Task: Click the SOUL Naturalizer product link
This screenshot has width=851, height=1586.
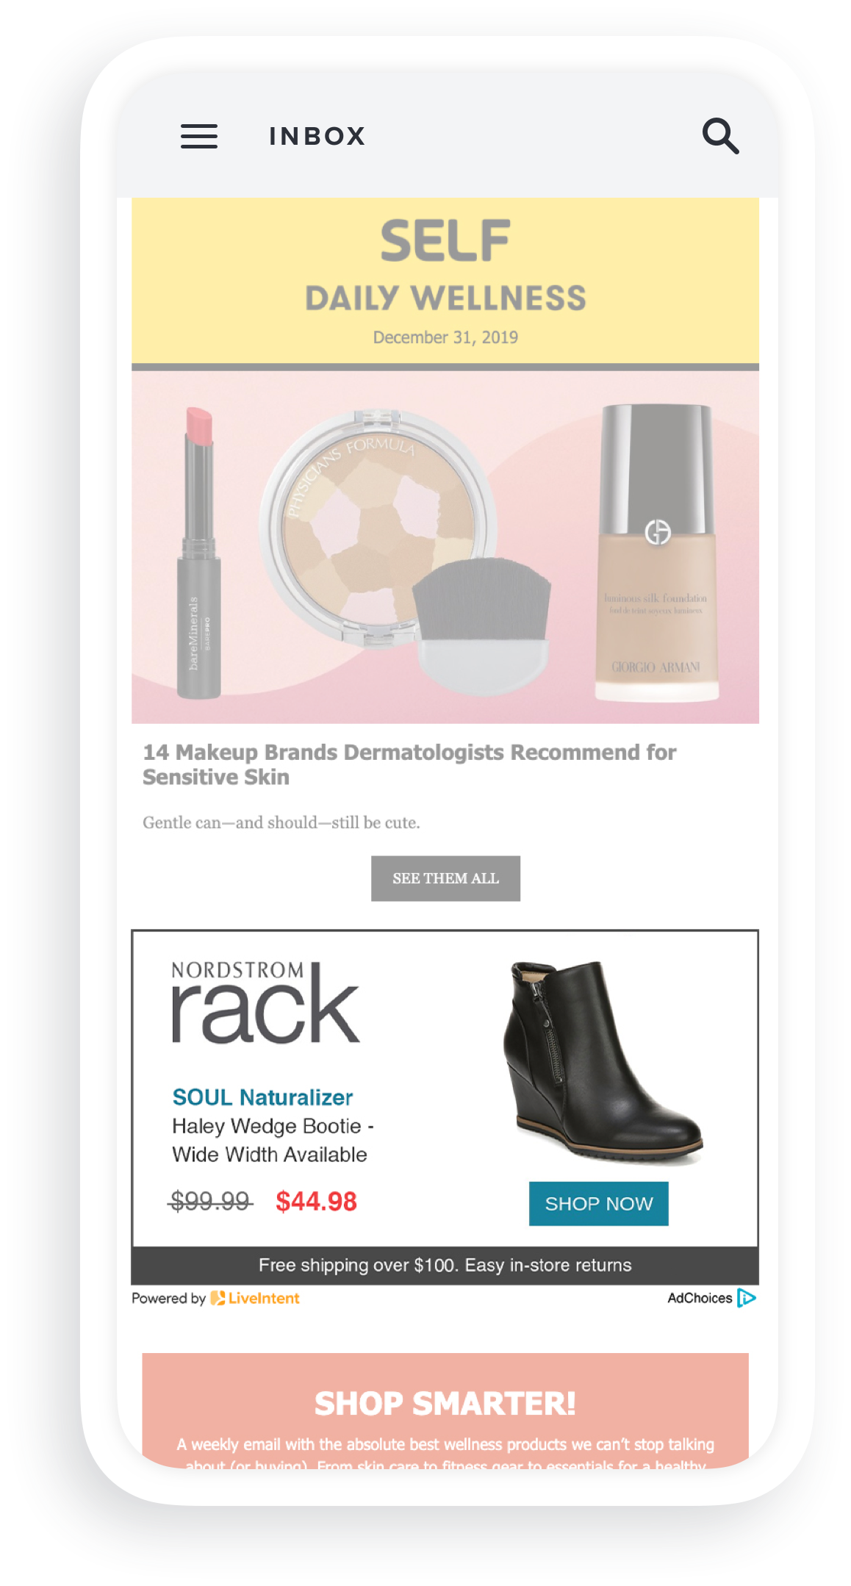Action: [262, 1097]
